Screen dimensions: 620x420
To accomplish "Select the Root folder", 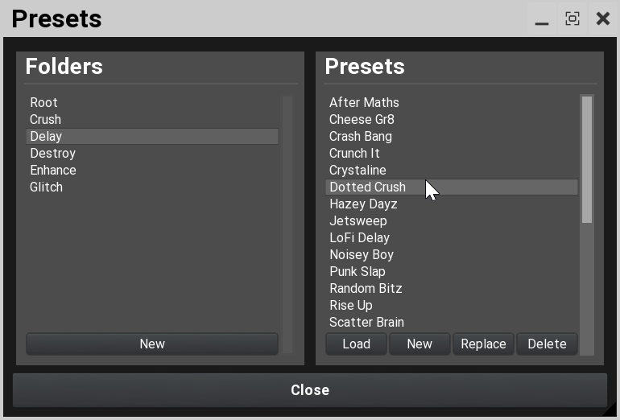I will click(152, 102).
